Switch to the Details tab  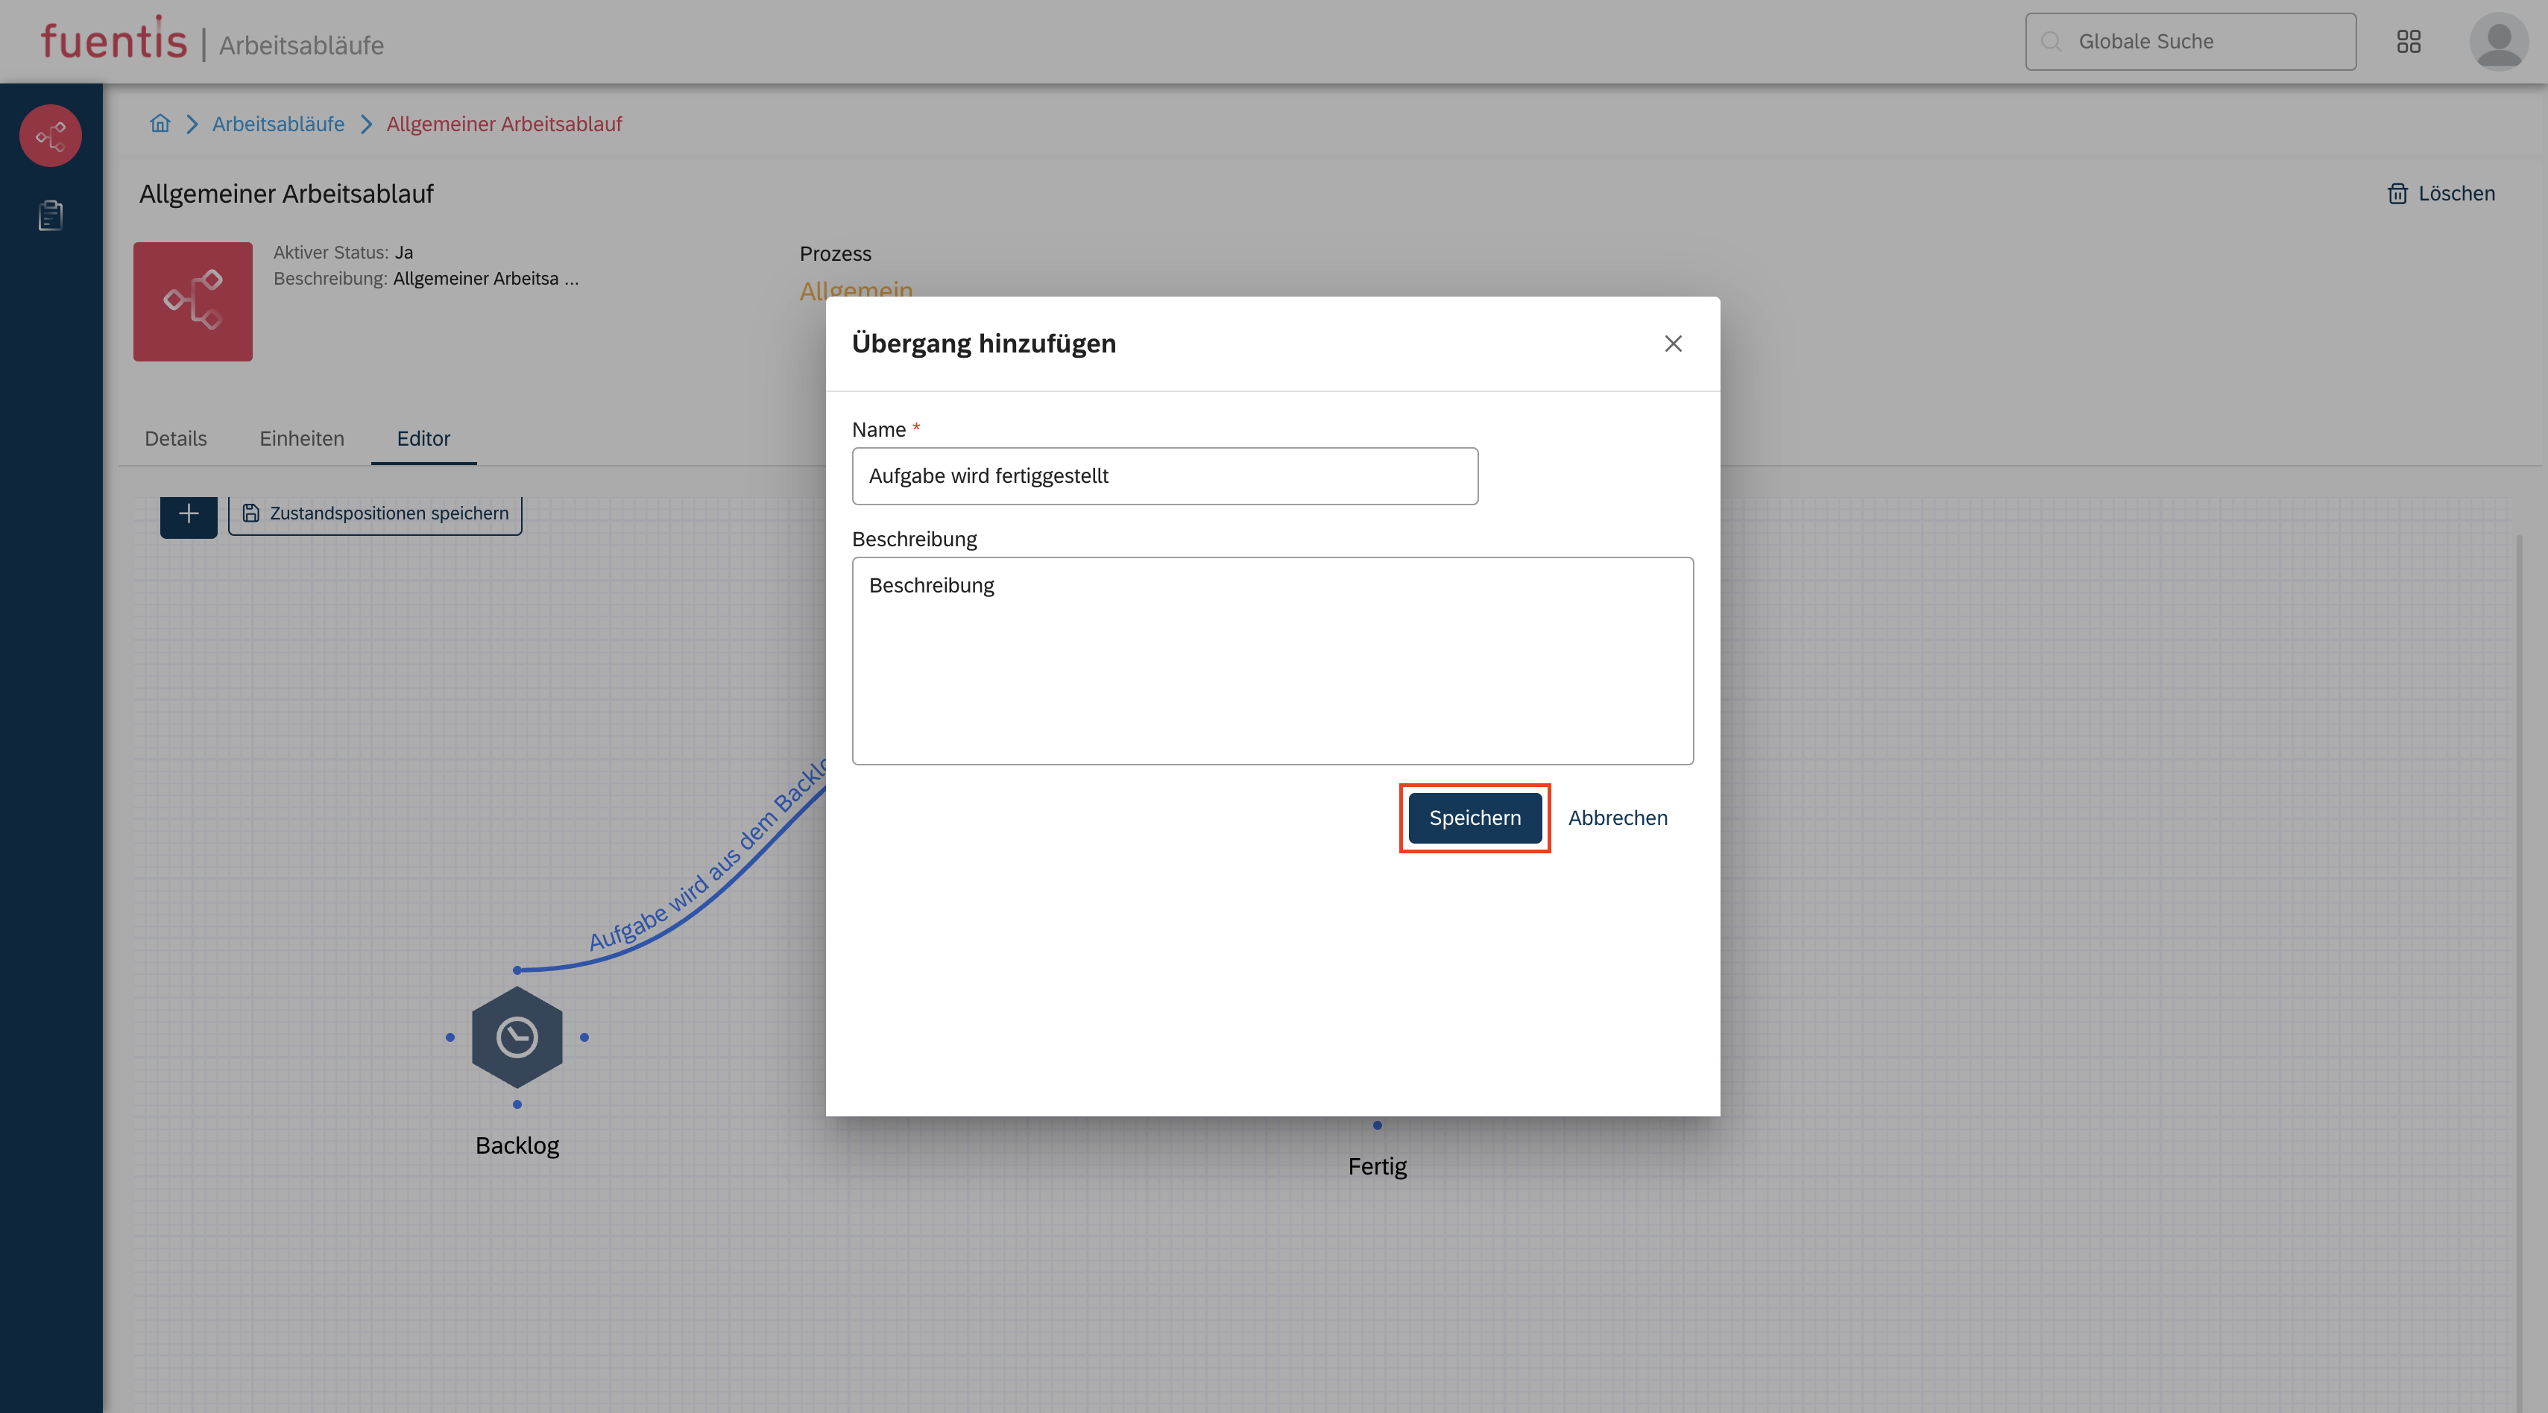click(175, 438)
